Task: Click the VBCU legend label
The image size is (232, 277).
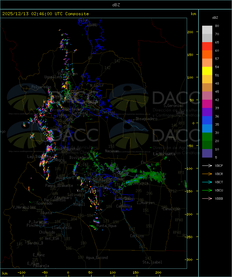Action: click(x=219, y=190)
